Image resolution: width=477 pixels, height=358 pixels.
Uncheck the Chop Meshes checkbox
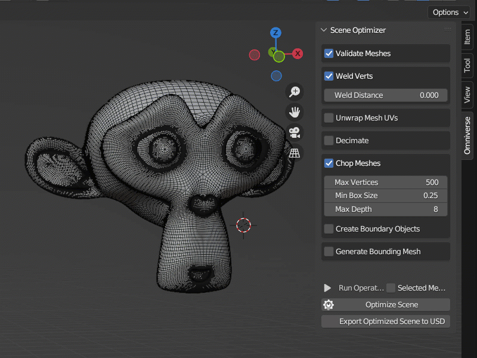point(329,163)
